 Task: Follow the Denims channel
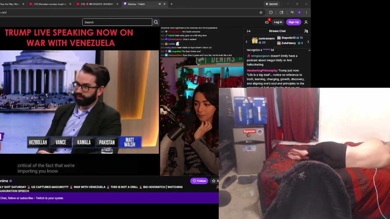[x=199, y=181]
